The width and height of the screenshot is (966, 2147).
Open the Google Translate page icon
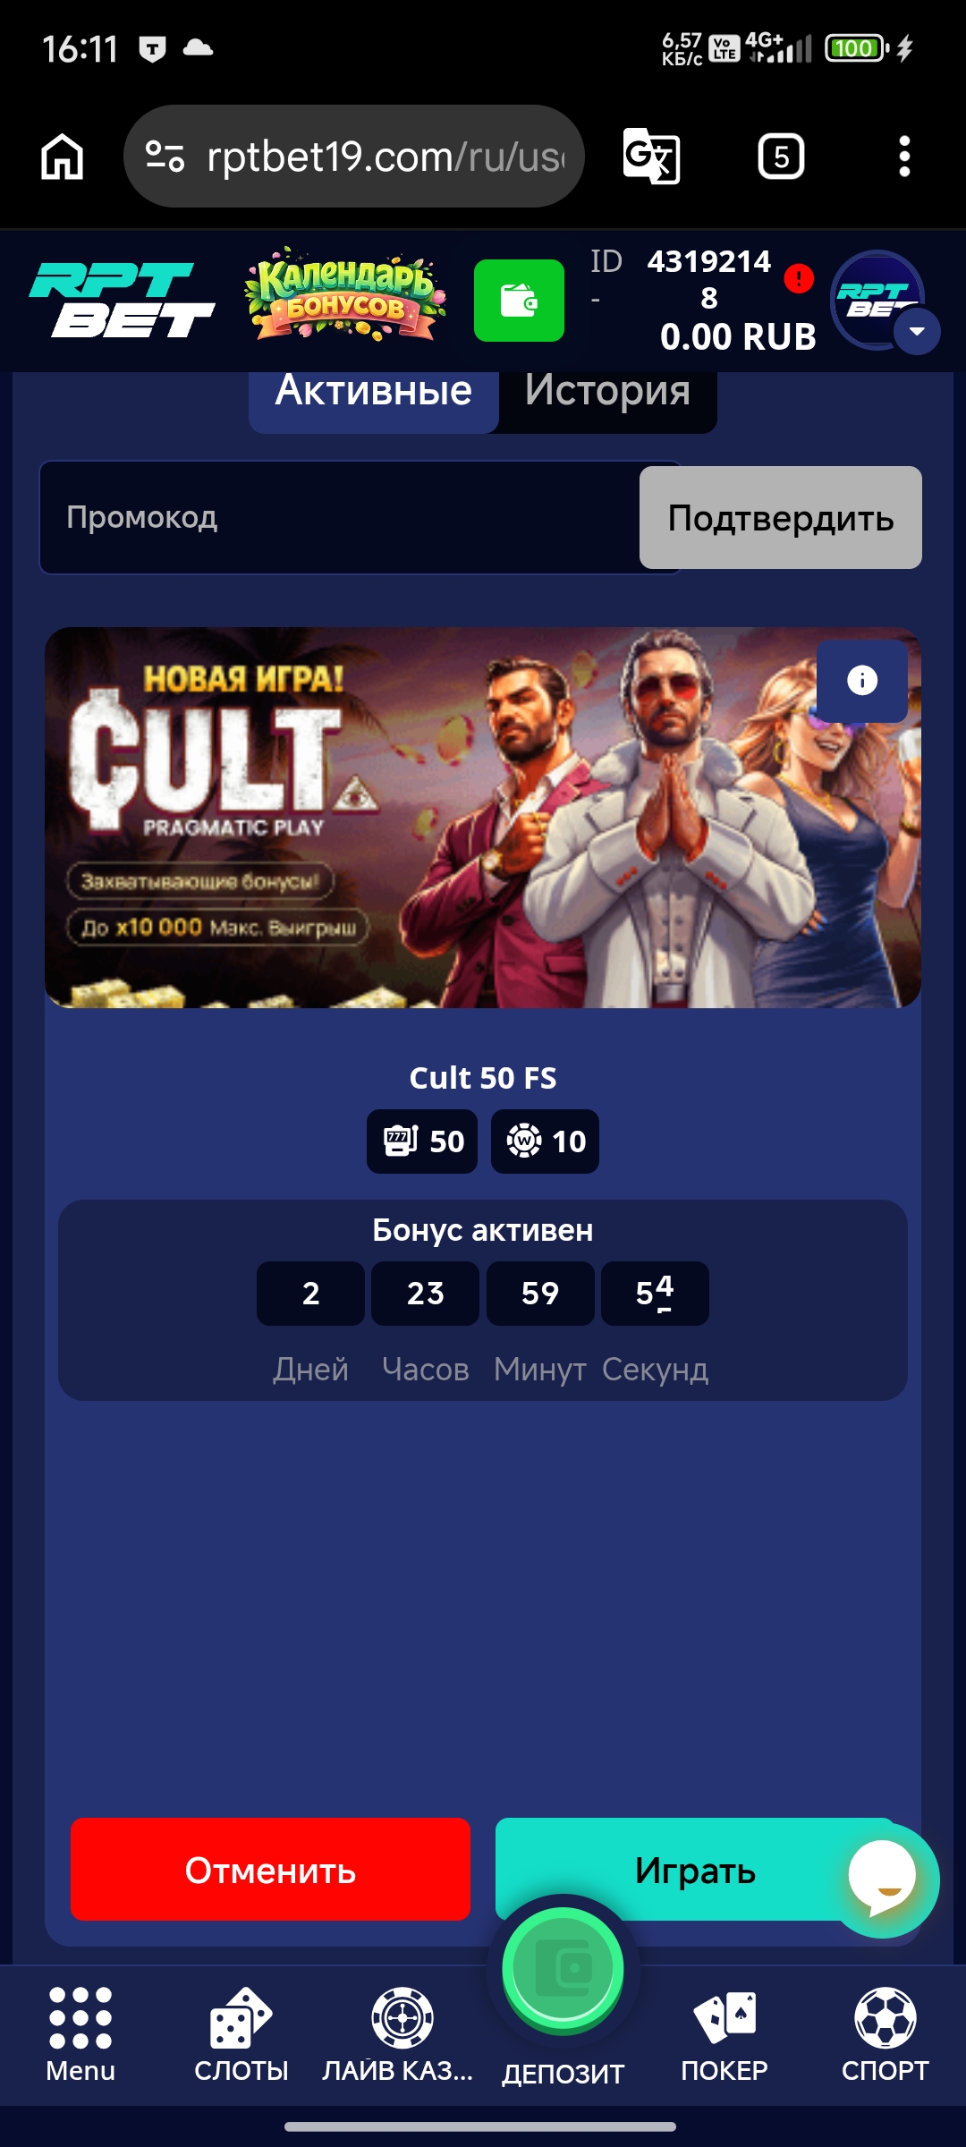click(x=651, y=157)
